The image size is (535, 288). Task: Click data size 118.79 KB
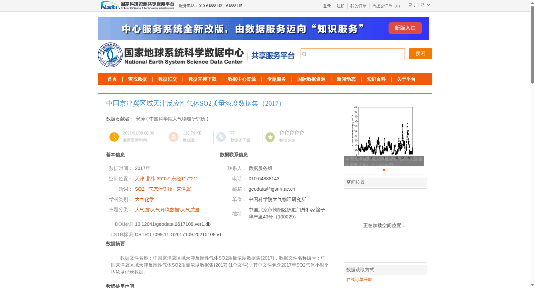tap(192, 133)
